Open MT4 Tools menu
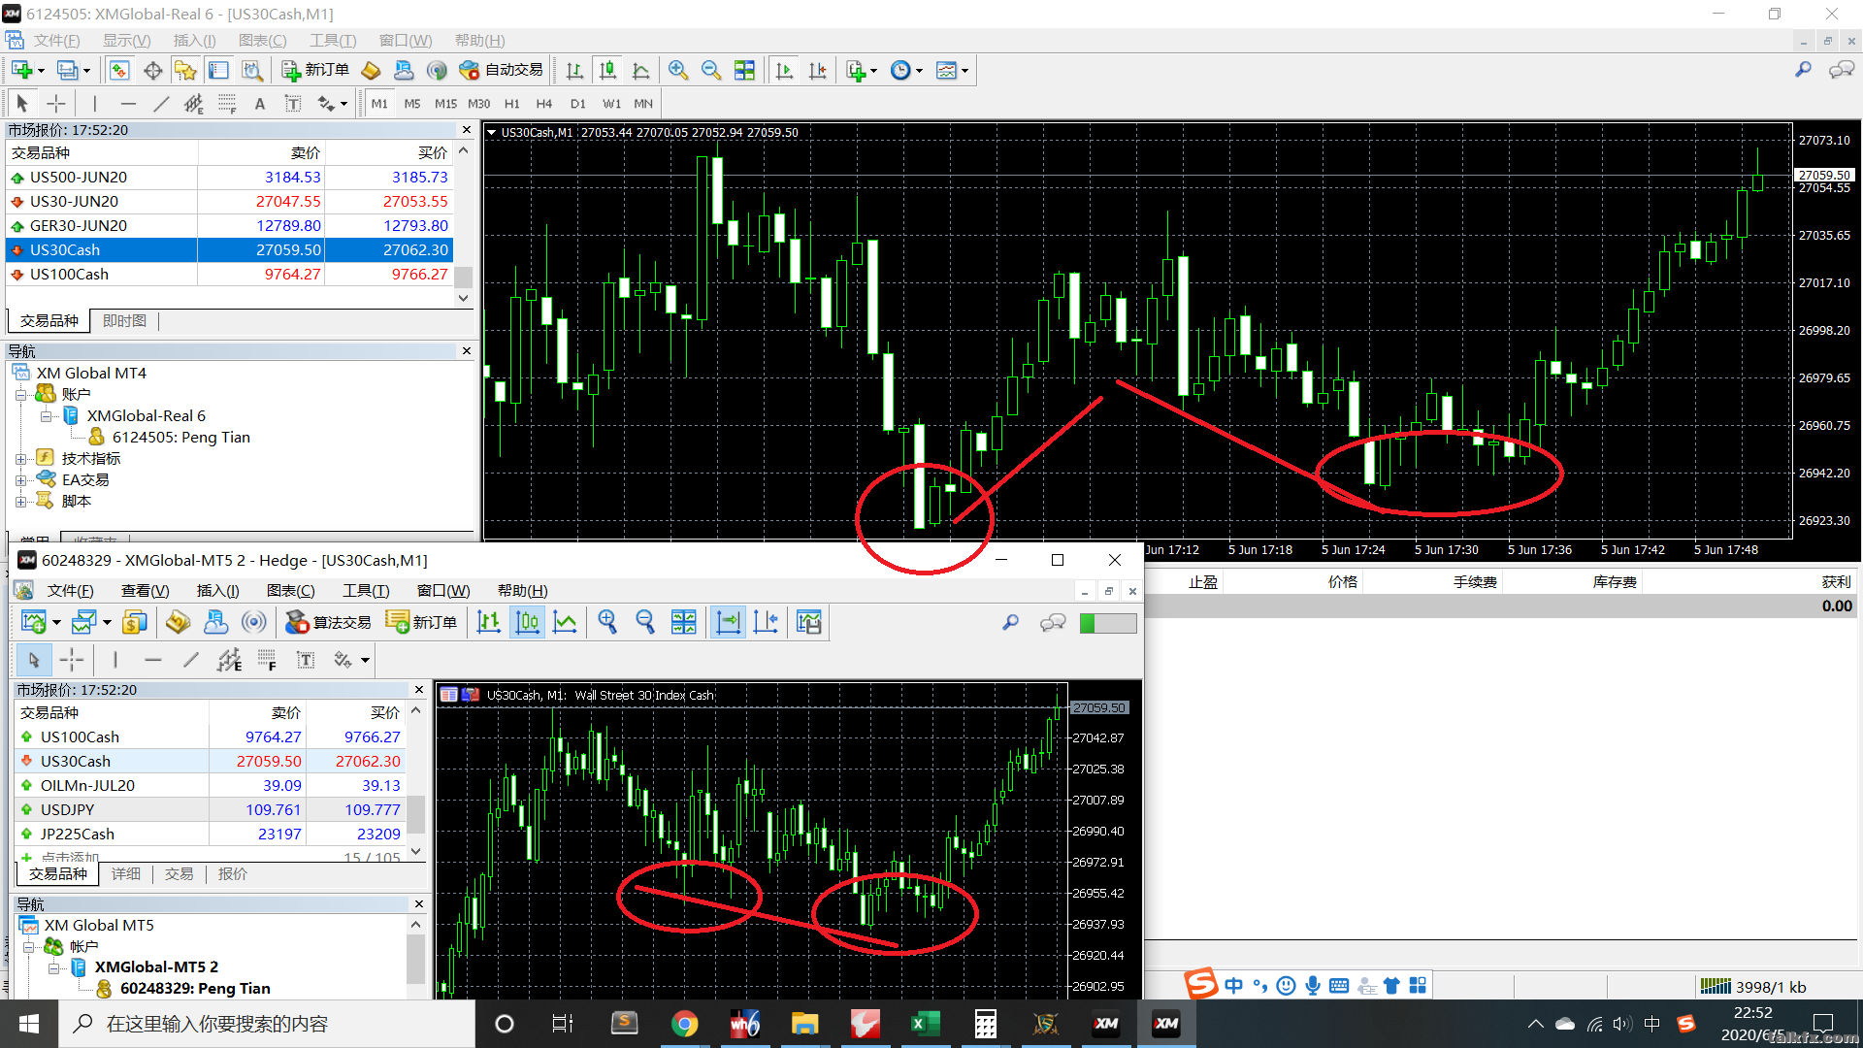Screen dimensions: 1863x1048 tap(332, 41)
